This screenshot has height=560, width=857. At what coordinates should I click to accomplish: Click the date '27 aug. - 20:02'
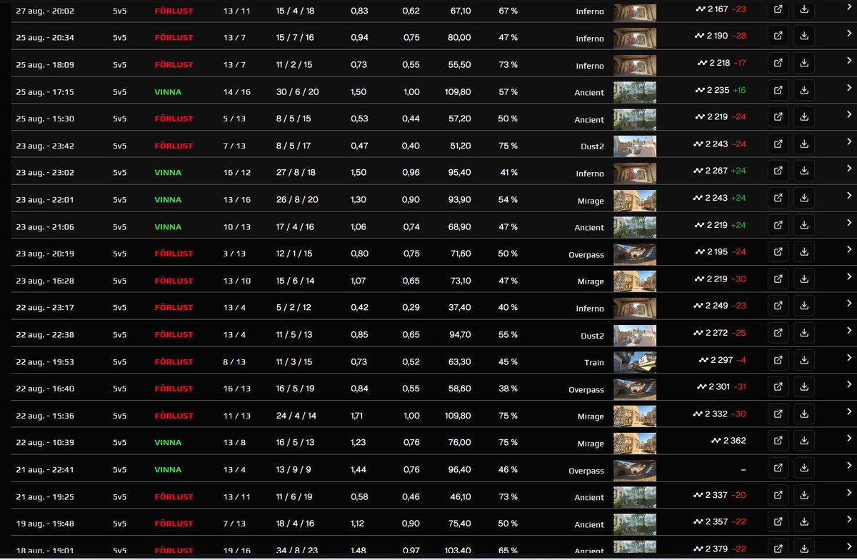pos(45,11)
